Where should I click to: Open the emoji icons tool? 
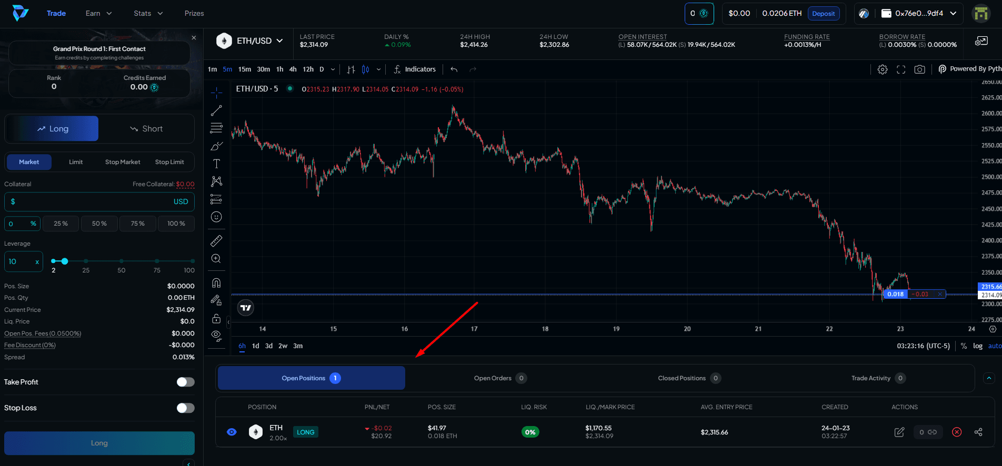tap(216, 217)
